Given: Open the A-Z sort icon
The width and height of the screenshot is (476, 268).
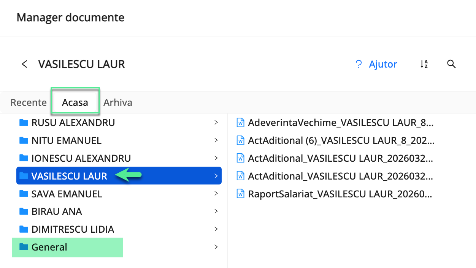Looking at the screenshot, I should point(424,64).
